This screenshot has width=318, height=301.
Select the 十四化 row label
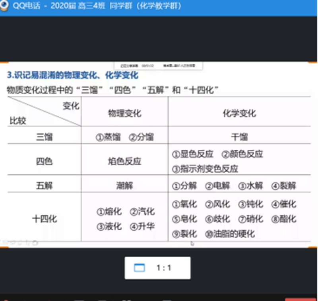[44, 218]
